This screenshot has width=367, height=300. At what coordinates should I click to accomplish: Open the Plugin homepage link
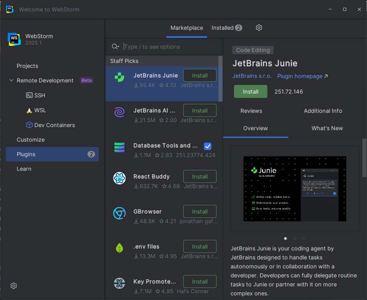(x=302, y=76)
